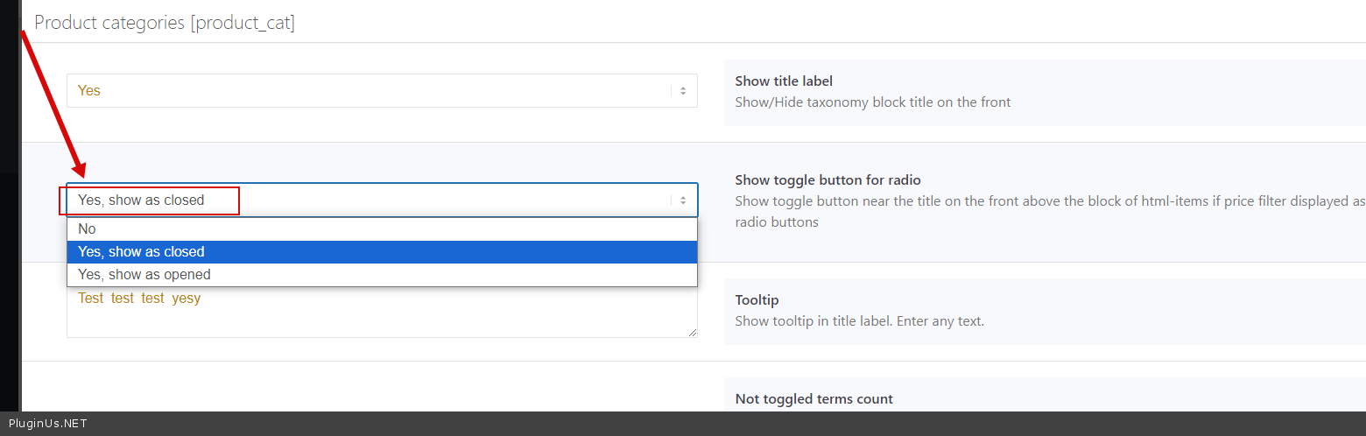Click the "Show toggle button for radio" heading
The image size is (1366, 436).
[x=827, y=180]
